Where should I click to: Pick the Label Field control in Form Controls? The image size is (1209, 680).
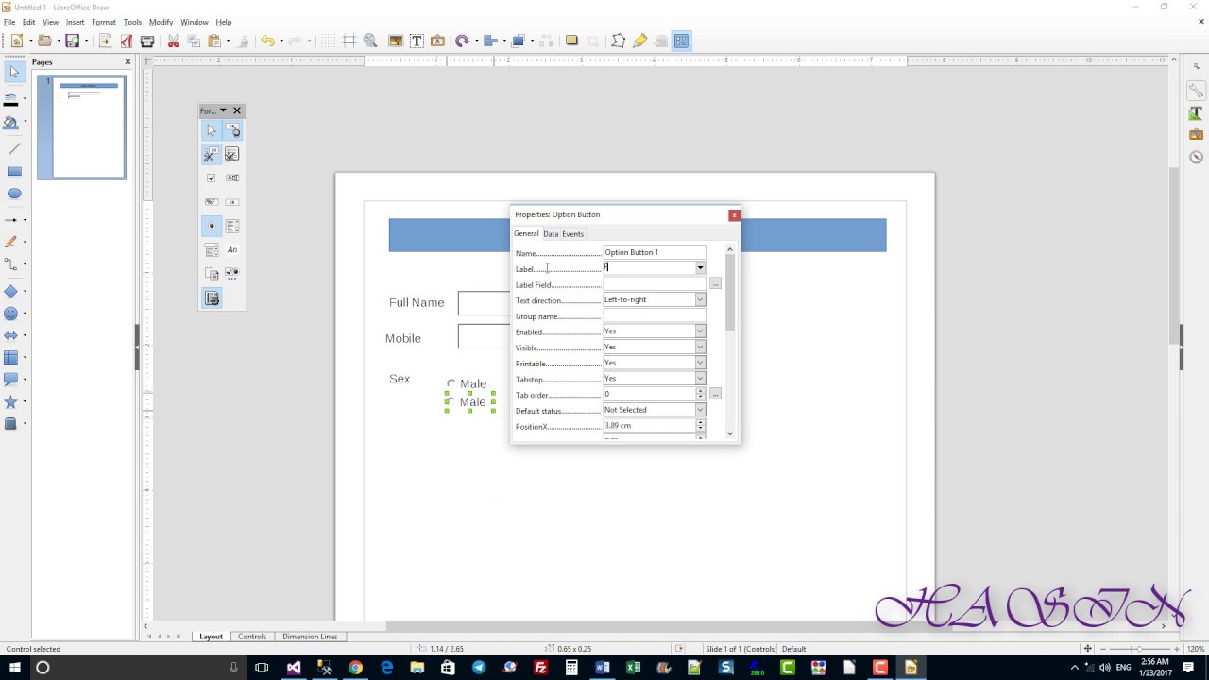[x=232, y=250]
